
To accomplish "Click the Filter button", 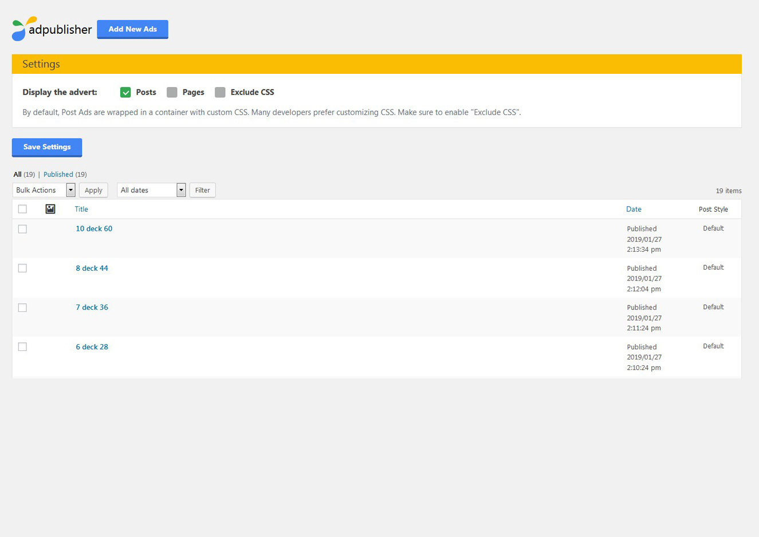I will pos(202,190).
